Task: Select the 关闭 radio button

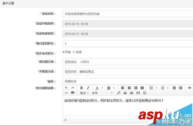Action: coord(74,52)
